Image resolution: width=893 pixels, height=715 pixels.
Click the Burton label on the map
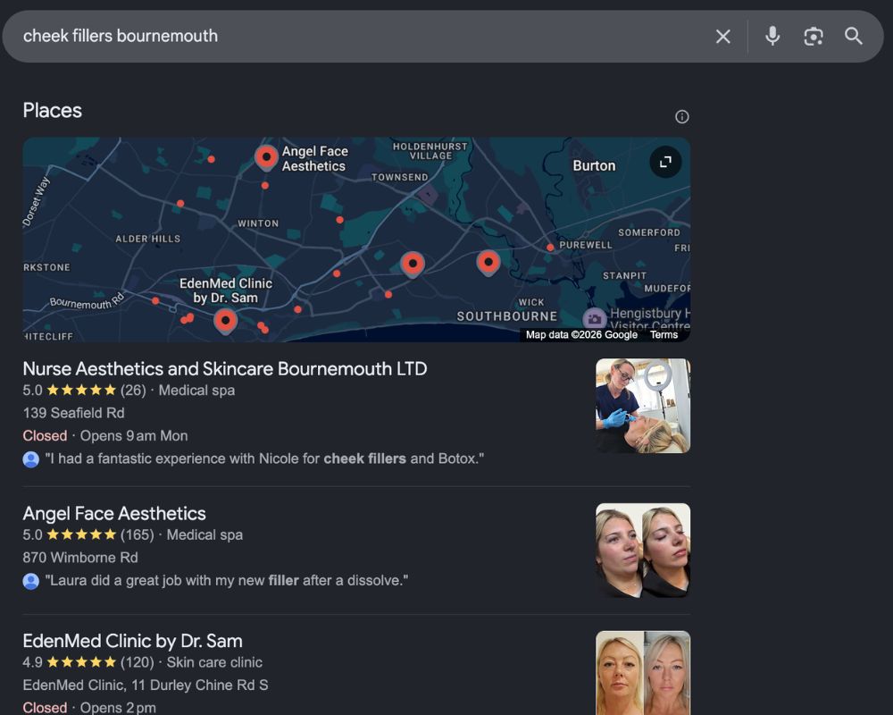point(594,166)
